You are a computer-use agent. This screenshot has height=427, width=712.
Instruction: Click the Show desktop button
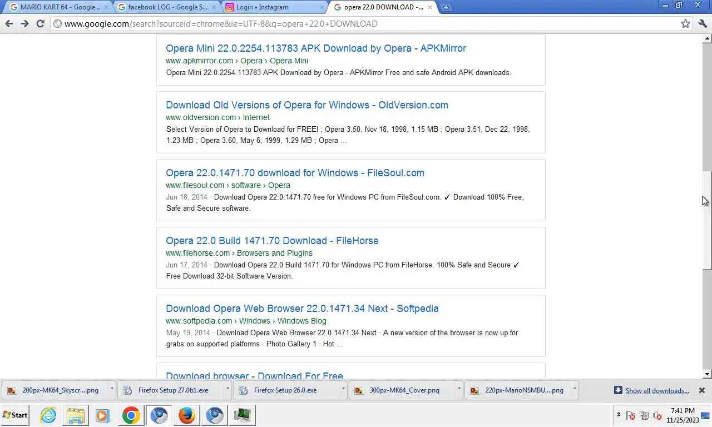click(x=706, y=415)
